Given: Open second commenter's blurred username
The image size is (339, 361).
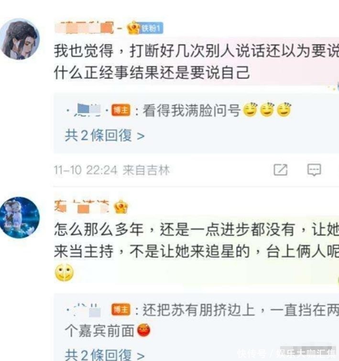Looking at the screenshot, I should click(82, 207).
